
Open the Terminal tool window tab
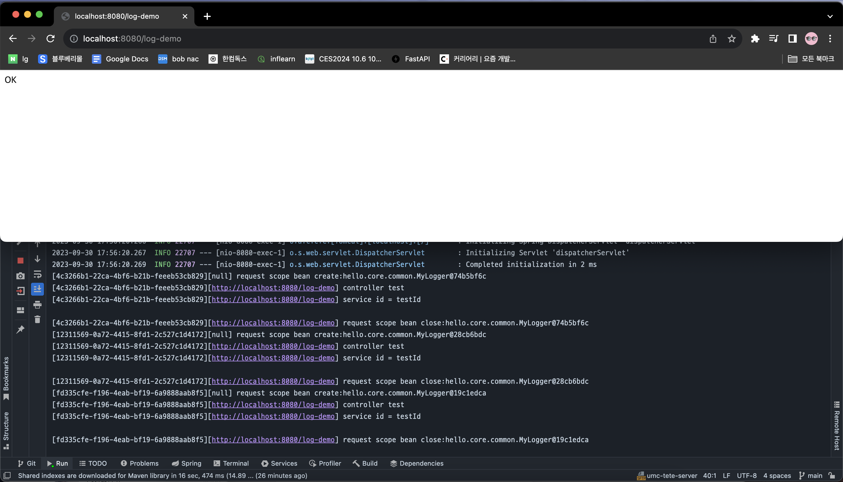click(231, 464)
